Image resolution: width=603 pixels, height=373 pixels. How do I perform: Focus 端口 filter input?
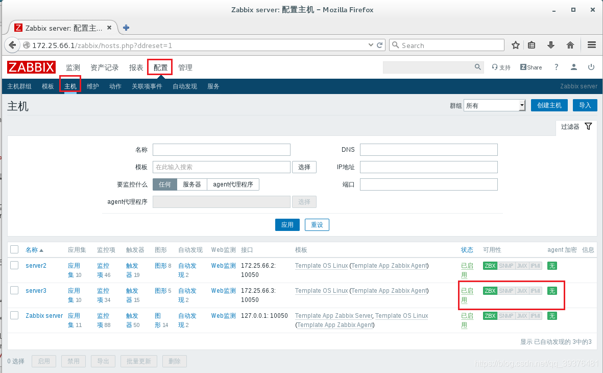point(429,184)
